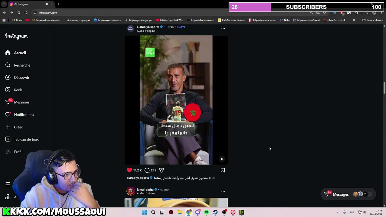Reload the Instagram page
Viewport: 386px width, 217px height.
19,13
